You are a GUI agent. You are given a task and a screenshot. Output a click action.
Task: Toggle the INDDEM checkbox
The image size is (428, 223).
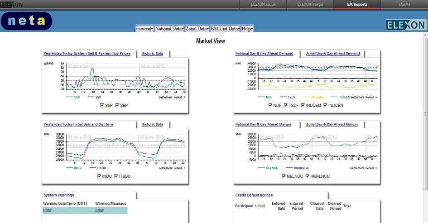303,105
